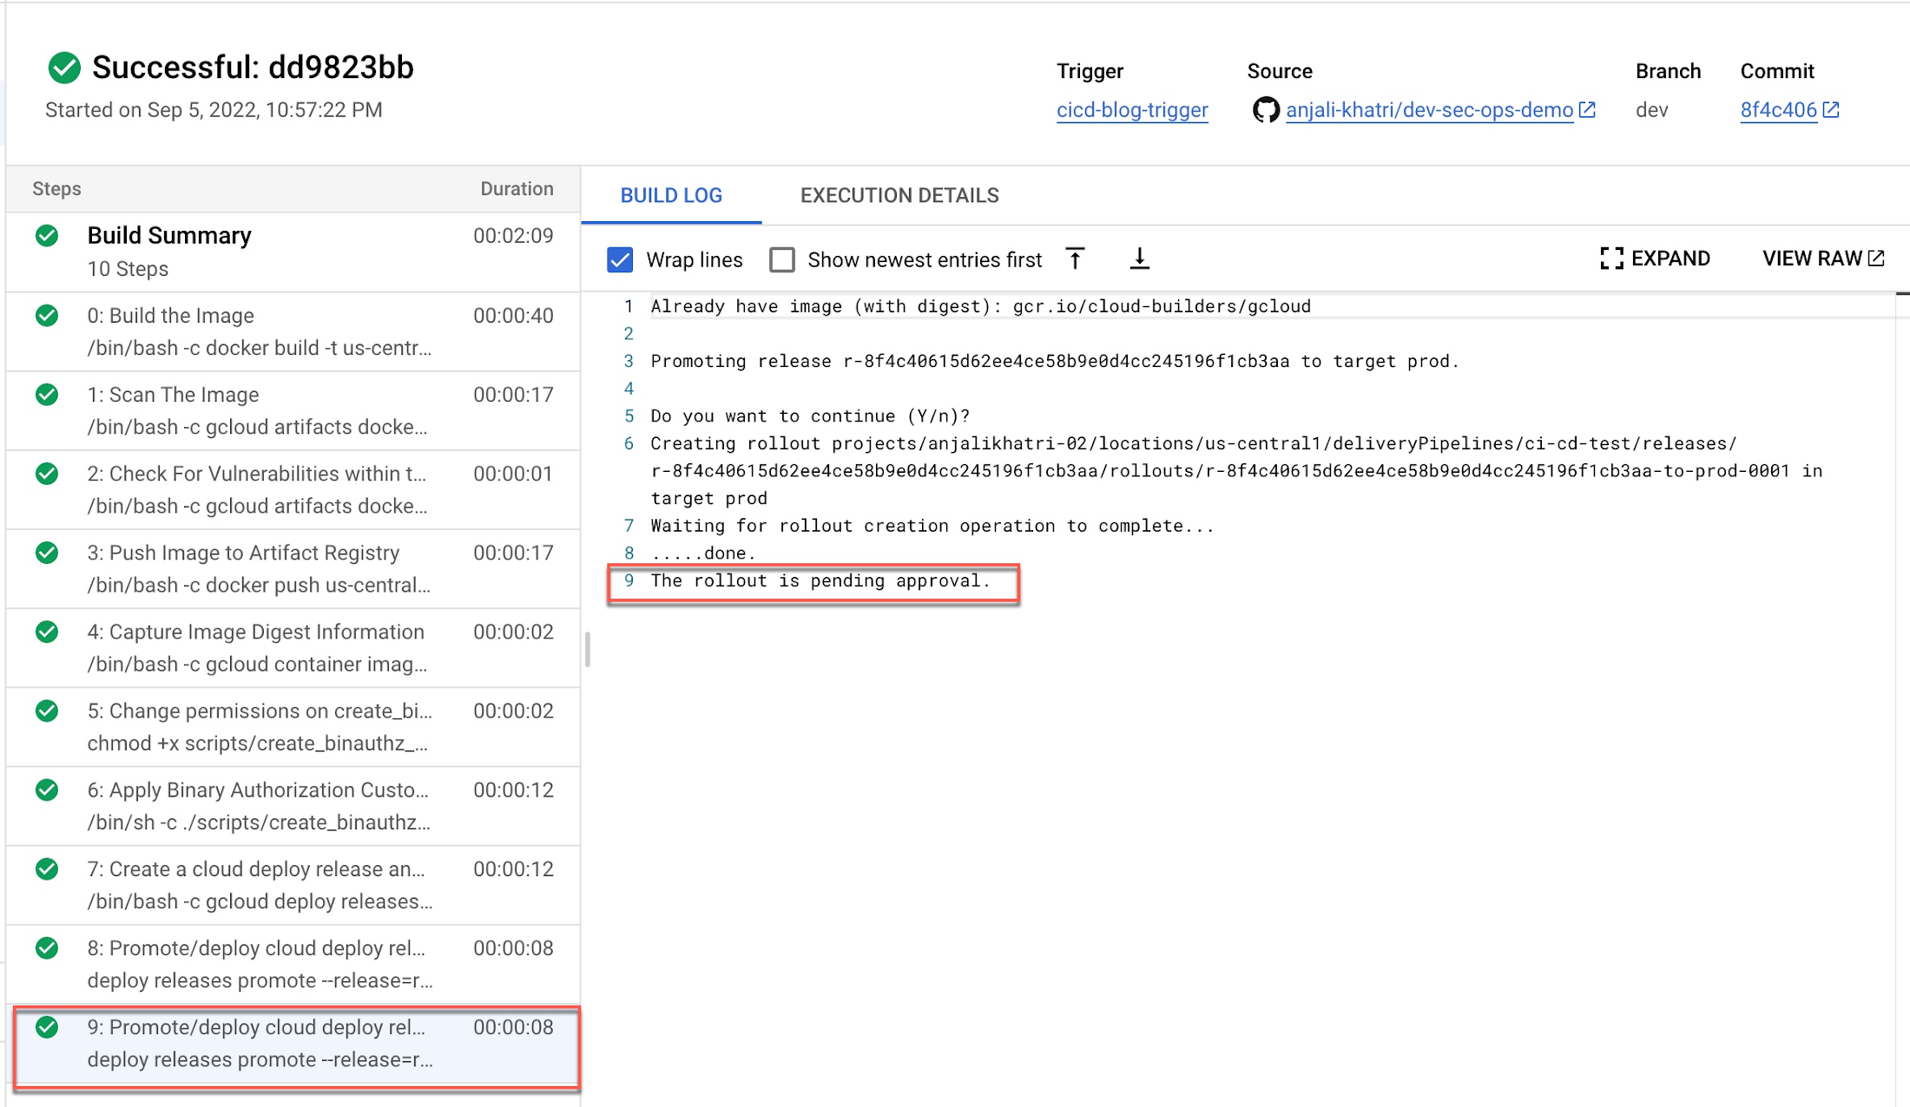Switch to the BUILD LOG tab

point(671,195)
